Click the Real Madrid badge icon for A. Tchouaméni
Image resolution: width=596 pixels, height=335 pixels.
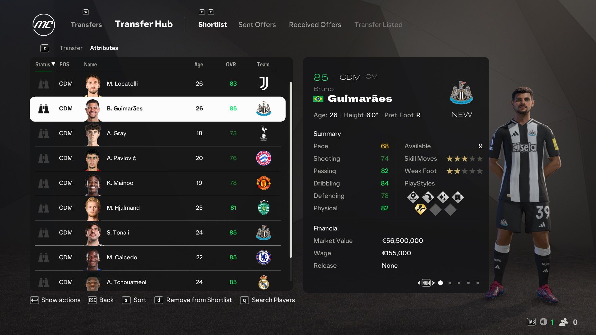[263, 282]
